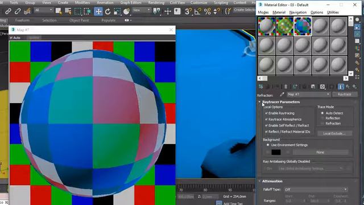The height and width of the screenshot is (205, 364).
Task: Open Material menu in Material Editor
Action: pos(279,13)
